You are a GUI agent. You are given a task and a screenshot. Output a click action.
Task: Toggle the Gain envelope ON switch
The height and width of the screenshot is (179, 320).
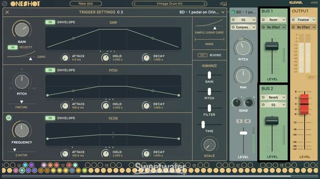pyautogui.click(x=50, y=22)
